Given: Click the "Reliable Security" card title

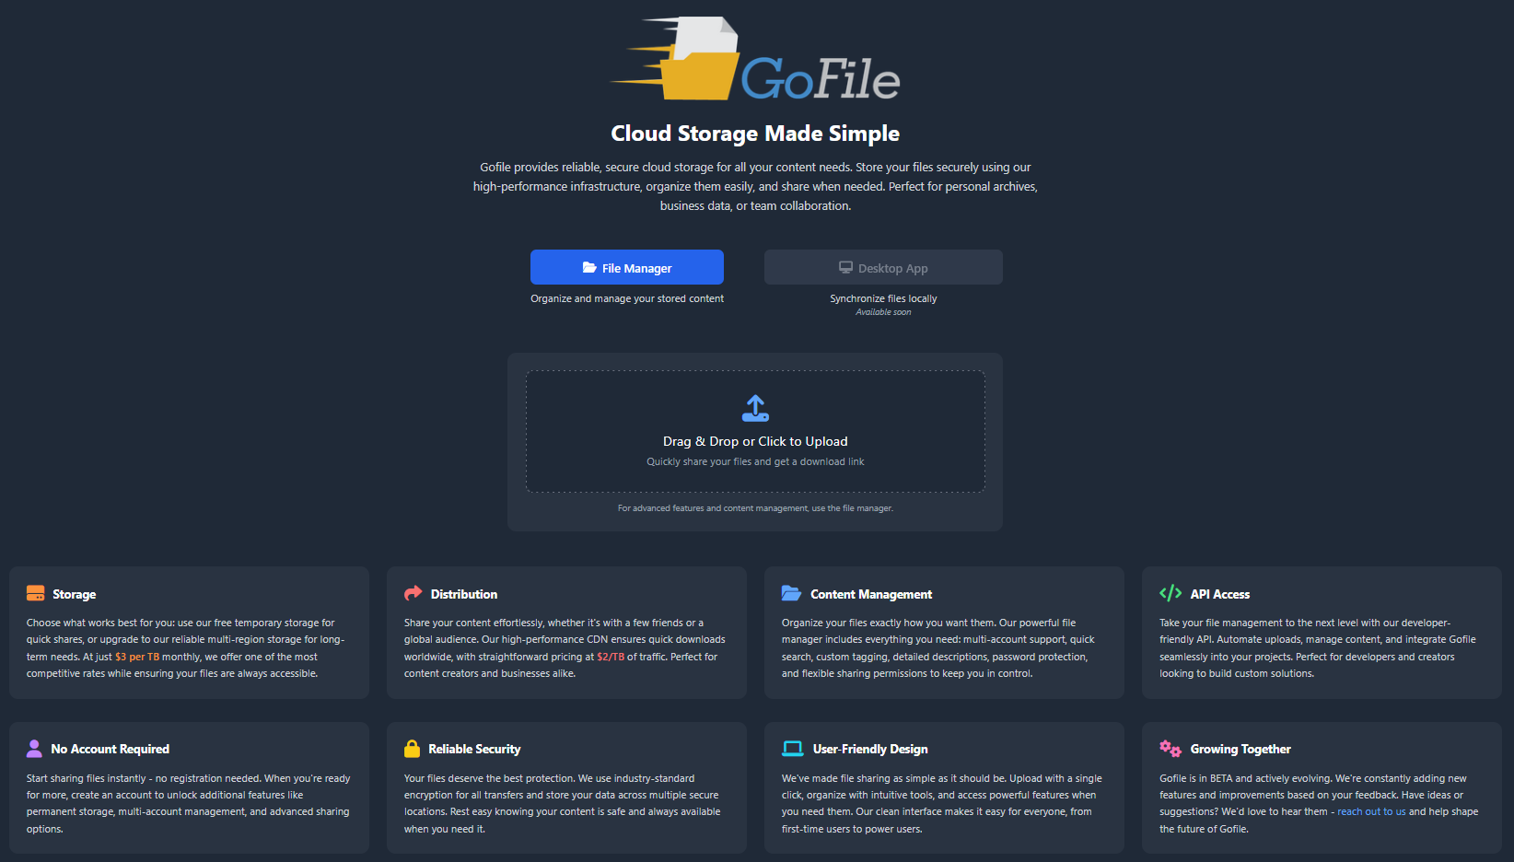Looking at the screenshot, I should point(474,749).
